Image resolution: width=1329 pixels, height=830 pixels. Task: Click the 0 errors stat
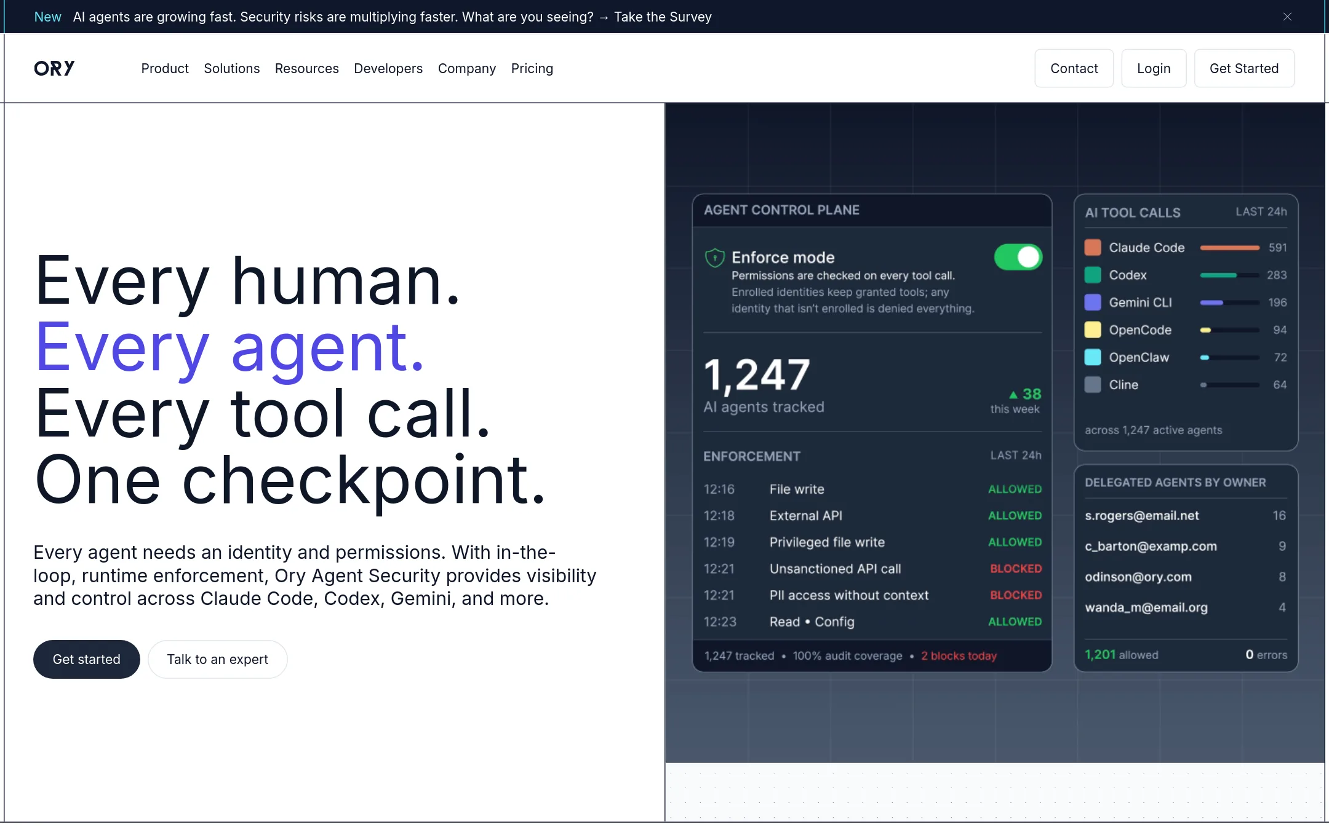1266,655
